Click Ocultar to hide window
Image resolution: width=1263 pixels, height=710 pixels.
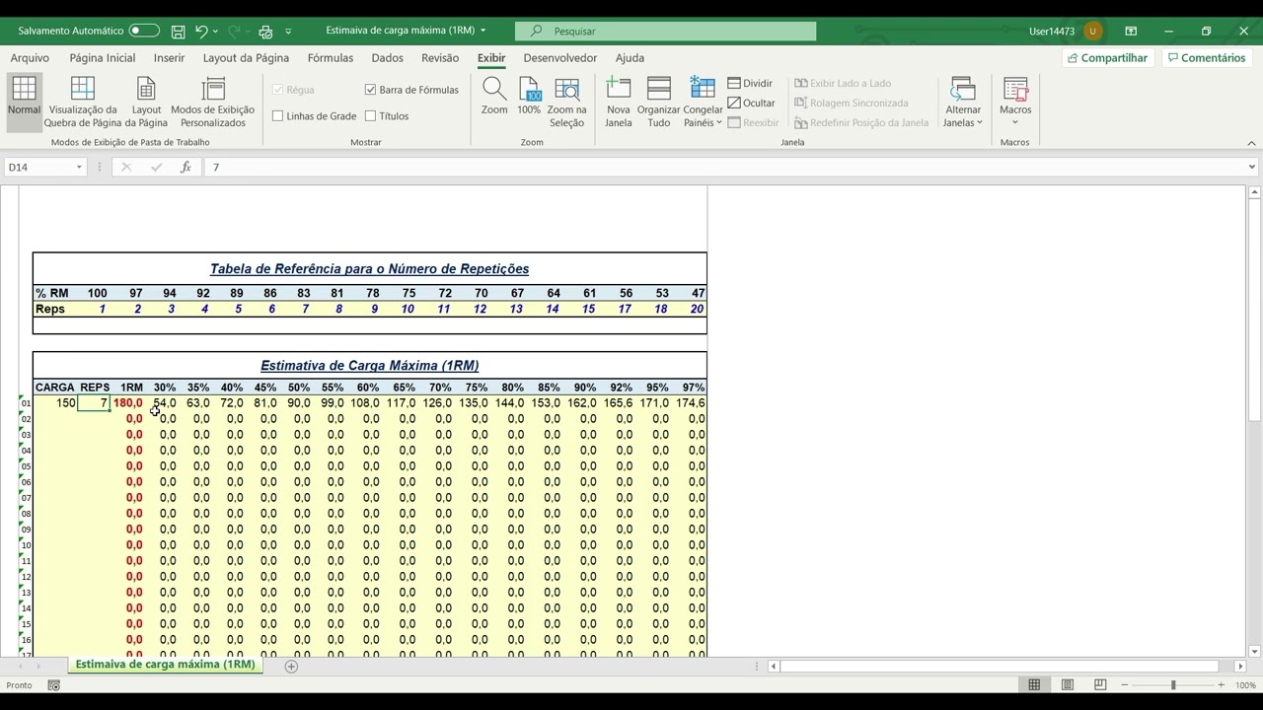coord(752,103)
